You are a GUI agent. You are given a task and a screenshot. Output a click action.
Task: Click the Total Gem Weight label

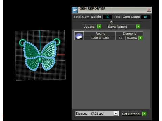[87, 17]
